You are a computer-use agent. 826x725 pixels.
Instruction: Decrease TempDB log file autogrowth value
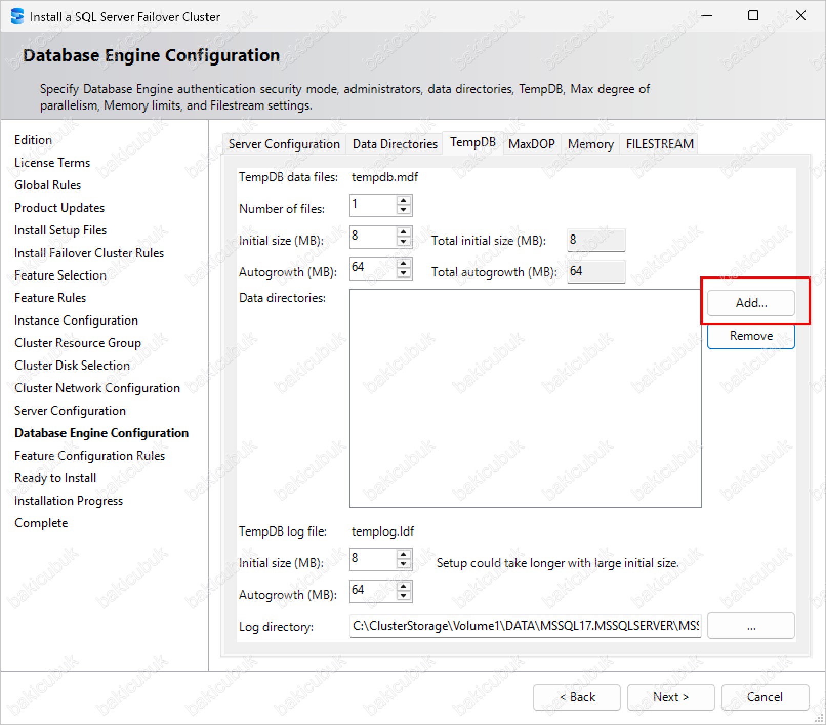tap(404, 595)
